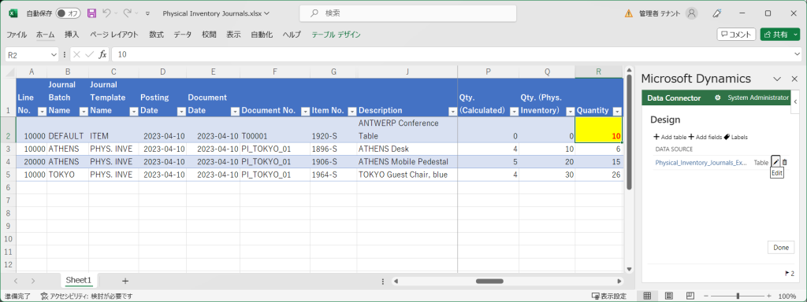The width and height of the screenshot is (807, 302).
Task: Open the Description column filter dropdown
Action: point(453,111)
